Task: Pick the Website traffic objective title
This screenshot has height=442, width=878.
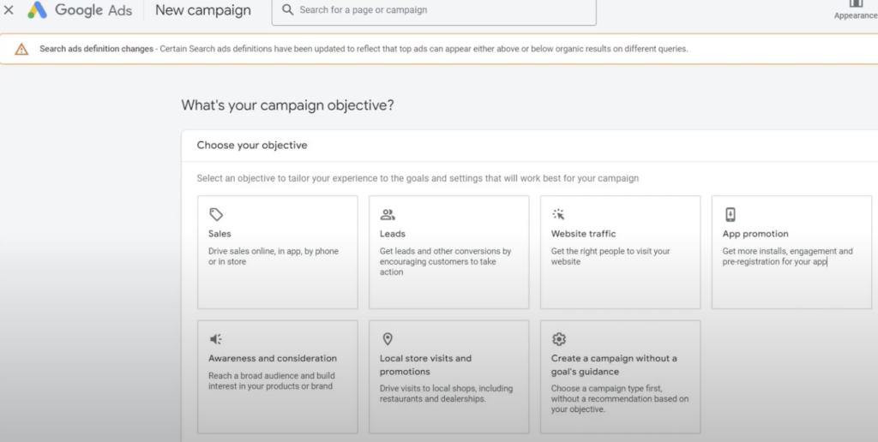Action: pos(583,234)
